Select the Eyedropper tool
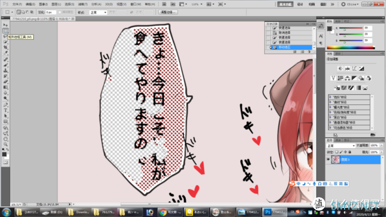The height and width of the screenshot is (217, 386). pyautogui.click(x=6, y=53)
